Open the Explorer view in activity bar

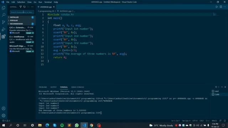tap(4, 8)
